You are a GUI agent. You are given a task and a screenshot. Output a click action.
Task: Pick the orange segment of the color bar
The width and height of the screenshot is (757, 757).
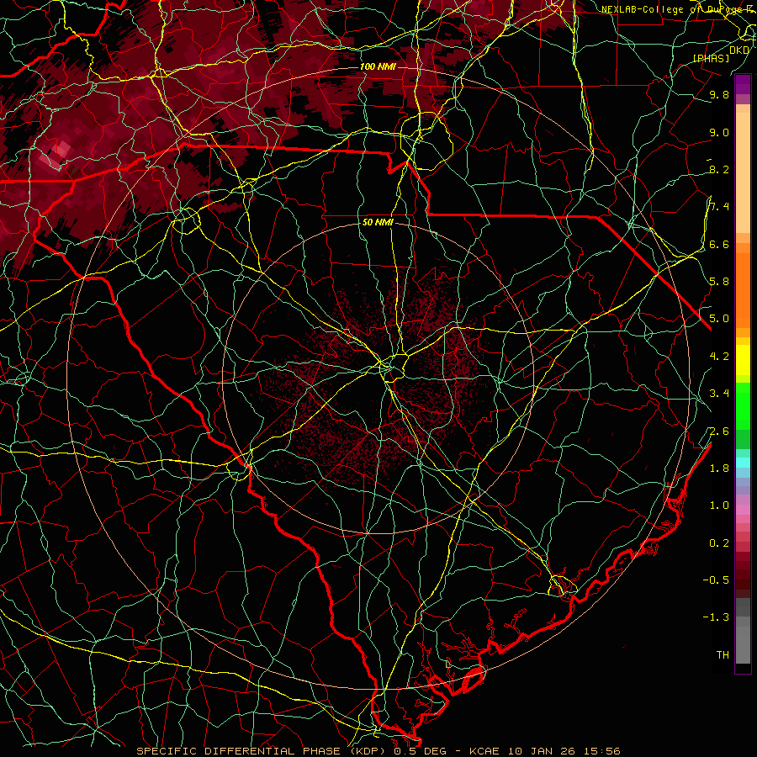pyautogui.click(x=743, y=289)
